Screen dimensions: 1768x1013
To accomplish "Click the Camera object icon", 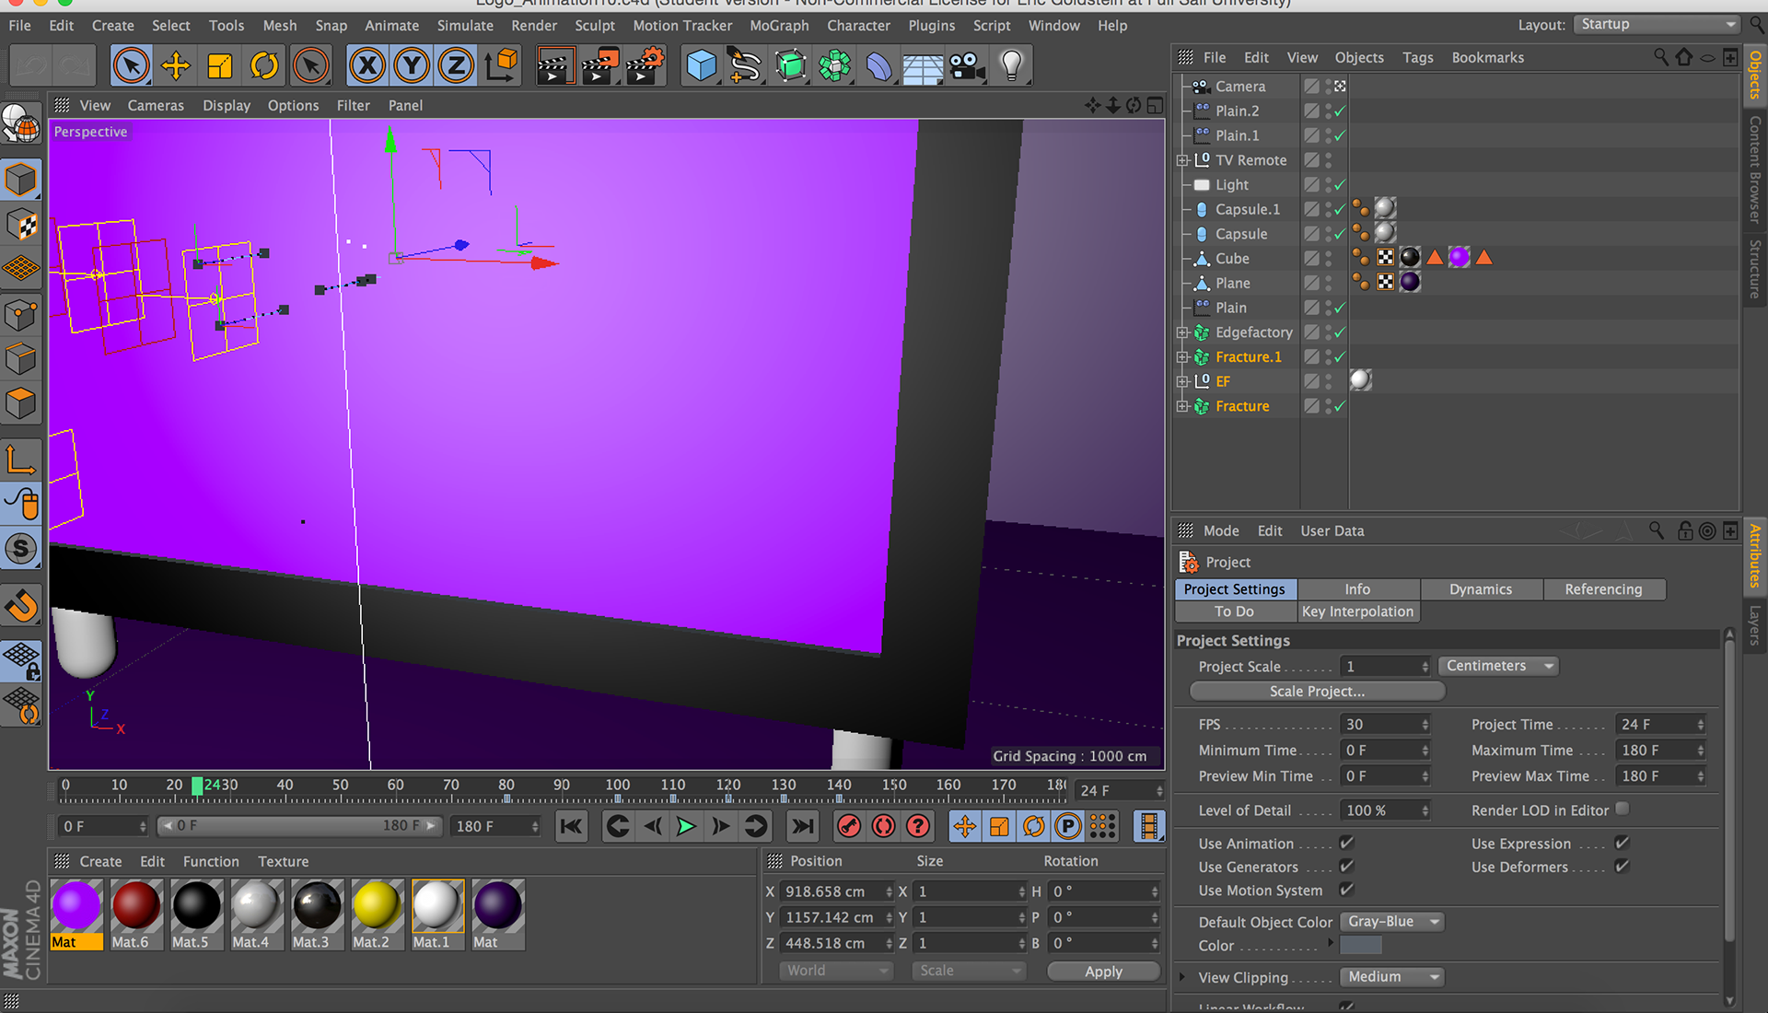I will coord(967,65).
